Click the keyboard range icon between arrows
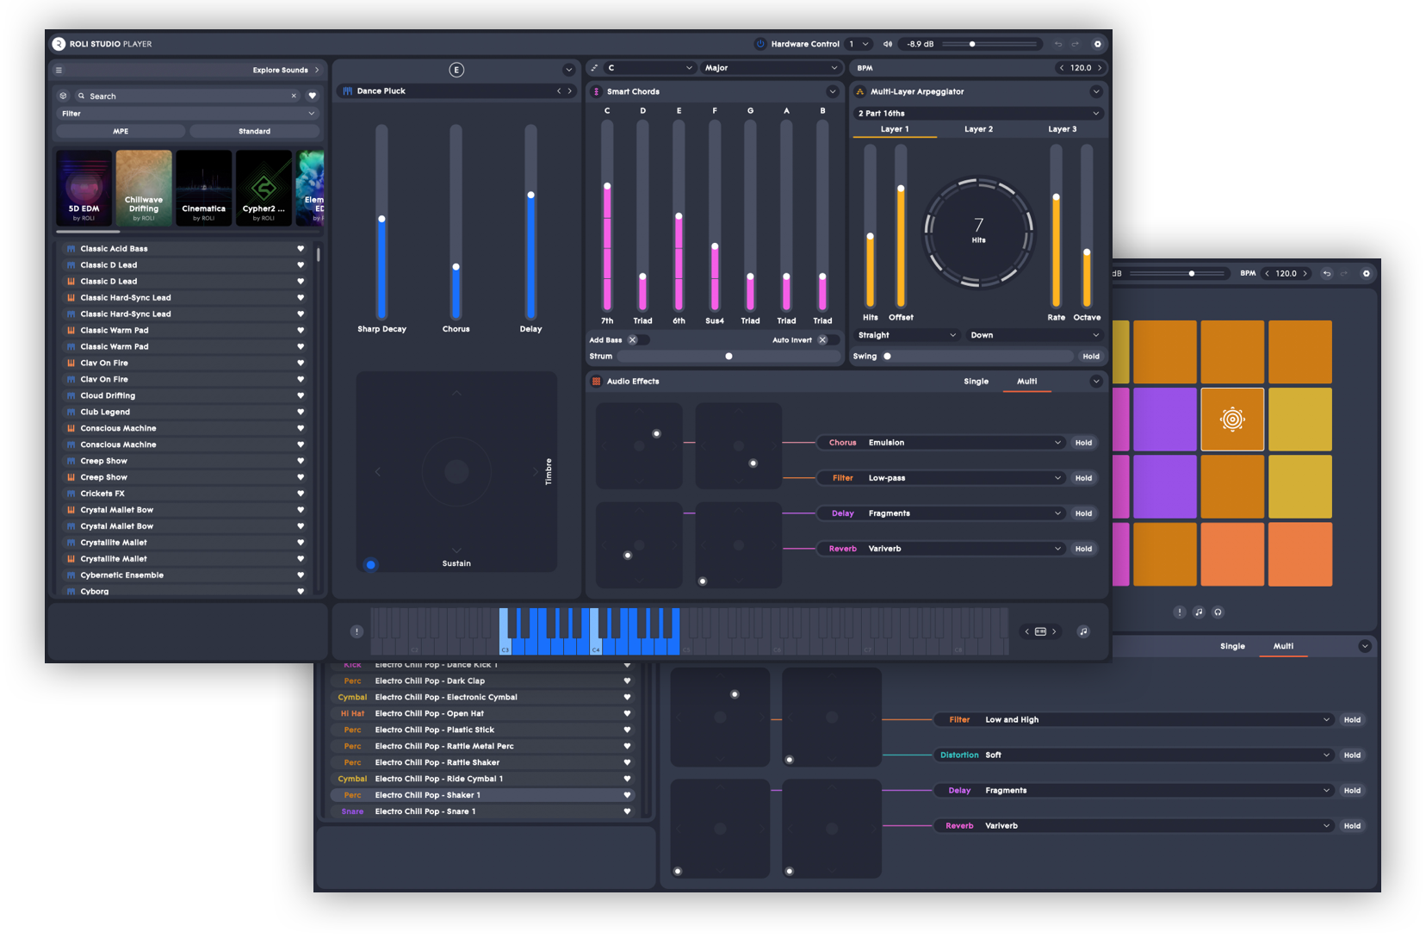 click(1040, 631)
